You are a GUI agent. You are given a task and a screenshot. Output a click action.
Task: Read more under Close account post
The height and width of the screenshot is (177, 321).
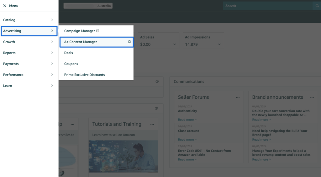click(187, 139)
